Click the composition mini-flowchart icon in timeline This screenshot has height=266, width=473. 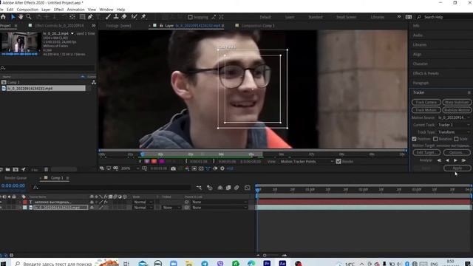coord(199,188)
